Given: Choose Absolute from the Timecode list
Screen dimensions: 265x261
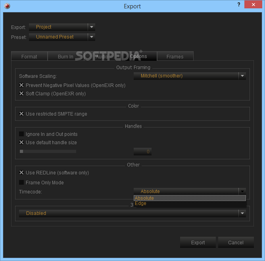Looking at the screenshot, I should [x=190, y=198].
